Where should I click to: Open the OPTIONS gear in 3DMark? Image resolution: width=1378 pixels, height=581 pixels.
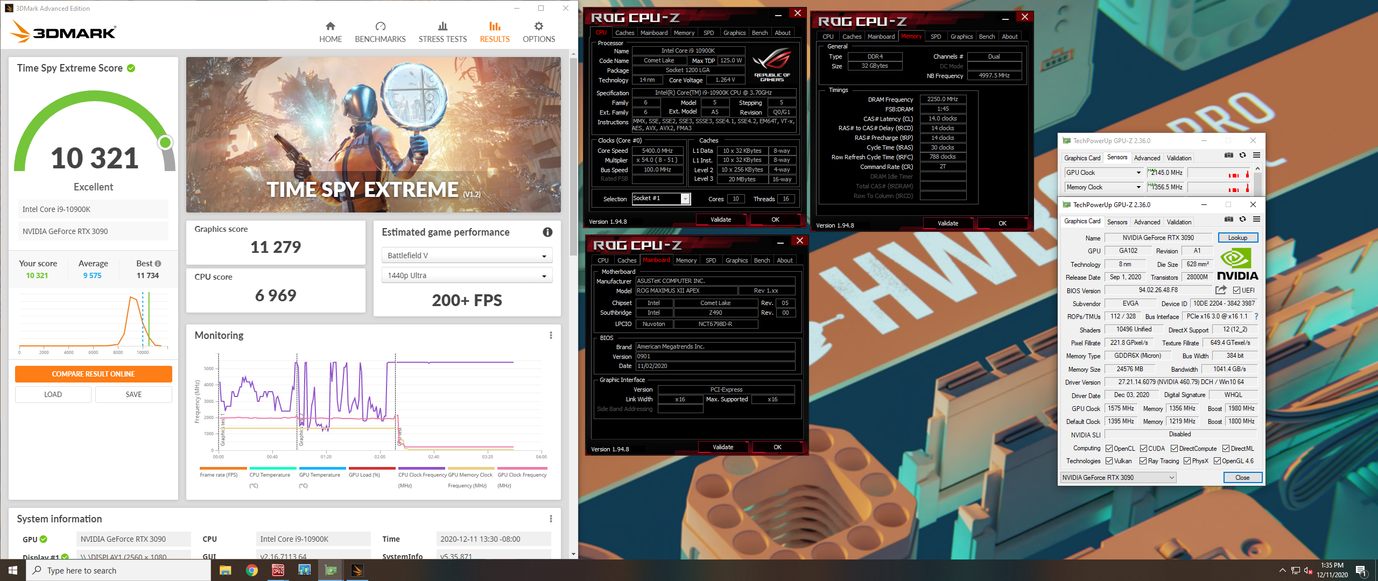click(x=539, y=32)
